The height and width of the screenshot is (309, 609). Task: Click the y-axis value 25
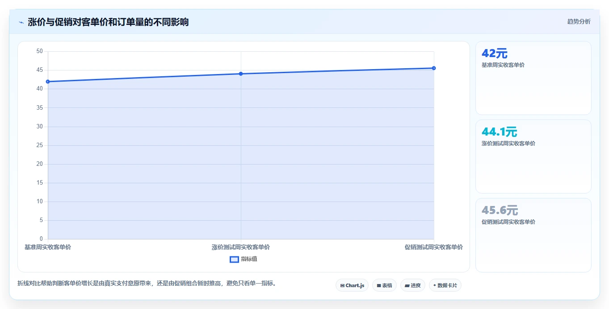(x=39, y=145)
